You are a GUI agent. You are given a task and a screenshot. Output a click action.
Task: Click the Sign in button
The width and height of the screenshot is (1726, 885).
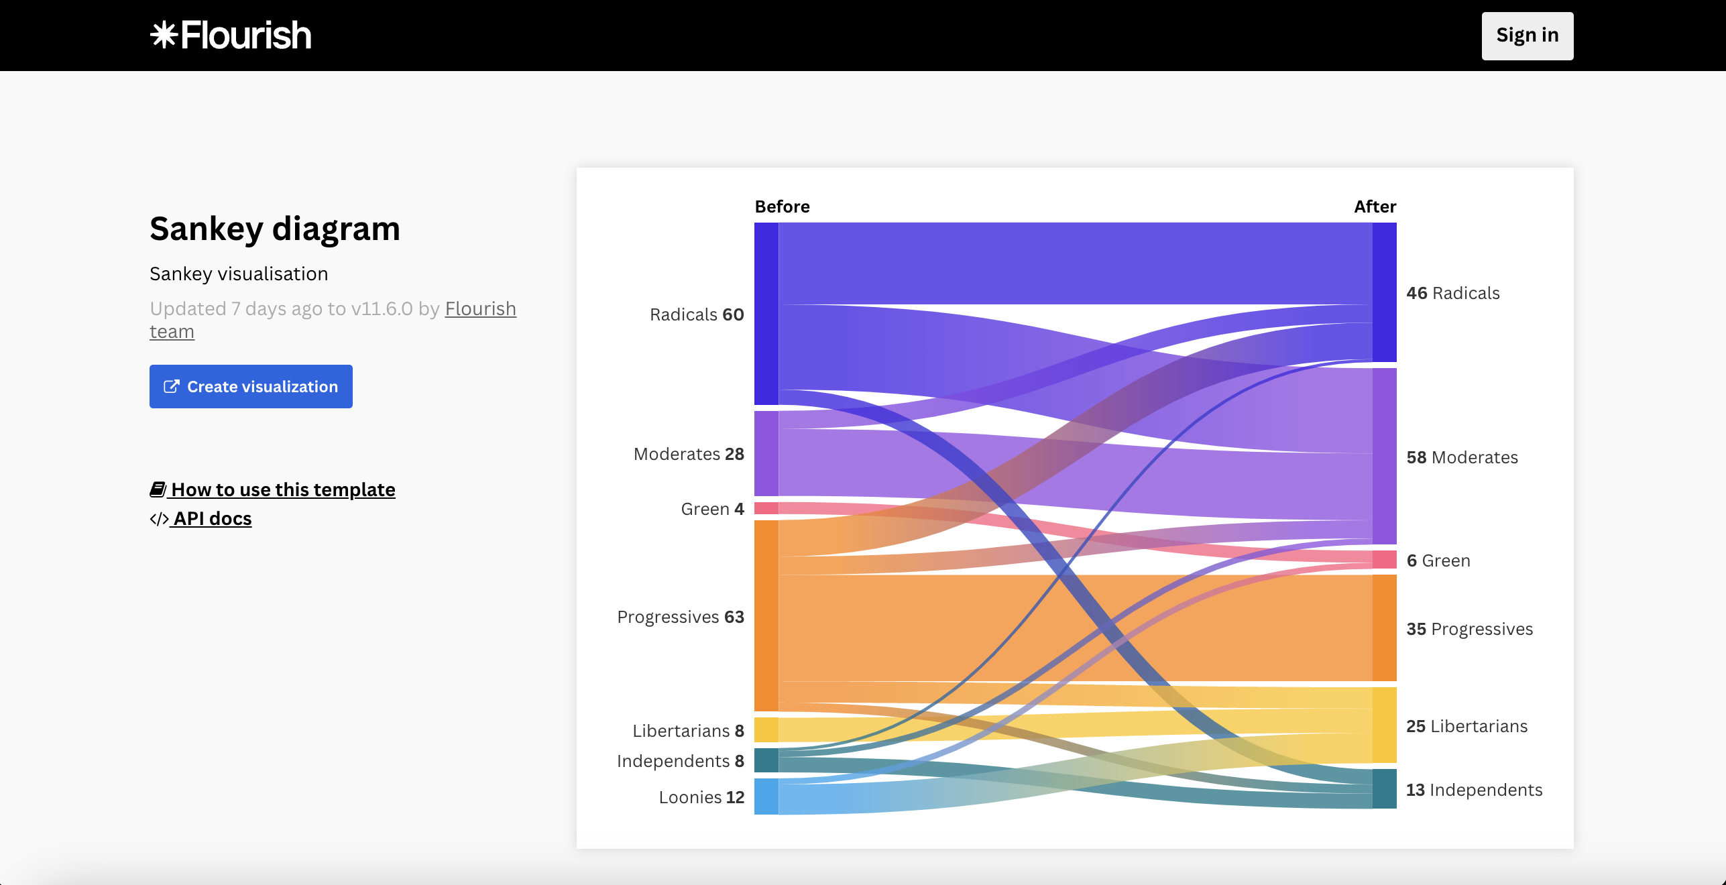point(1527,36)
